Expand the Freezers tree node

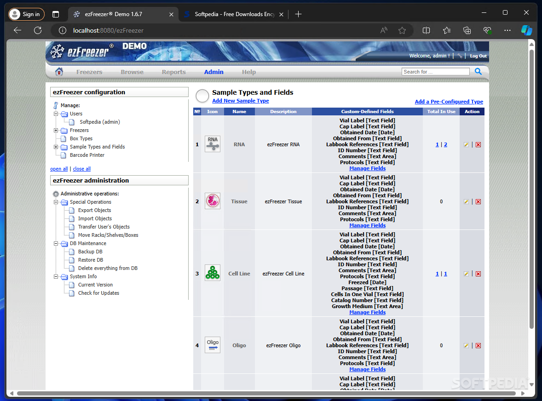(56, 130)
